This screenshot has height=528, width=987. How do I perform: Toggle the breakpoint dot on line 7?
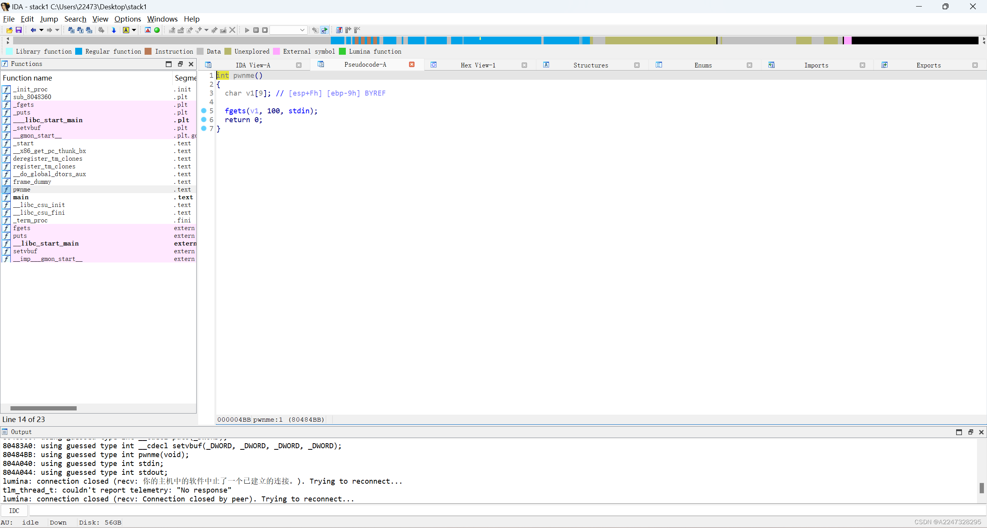pos(204,128)
